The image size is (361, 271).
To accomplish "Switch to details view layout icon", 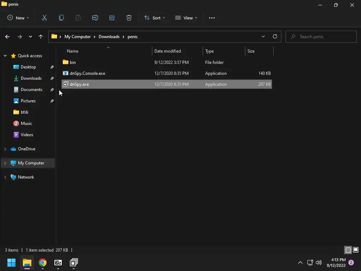I will [348, 250].
